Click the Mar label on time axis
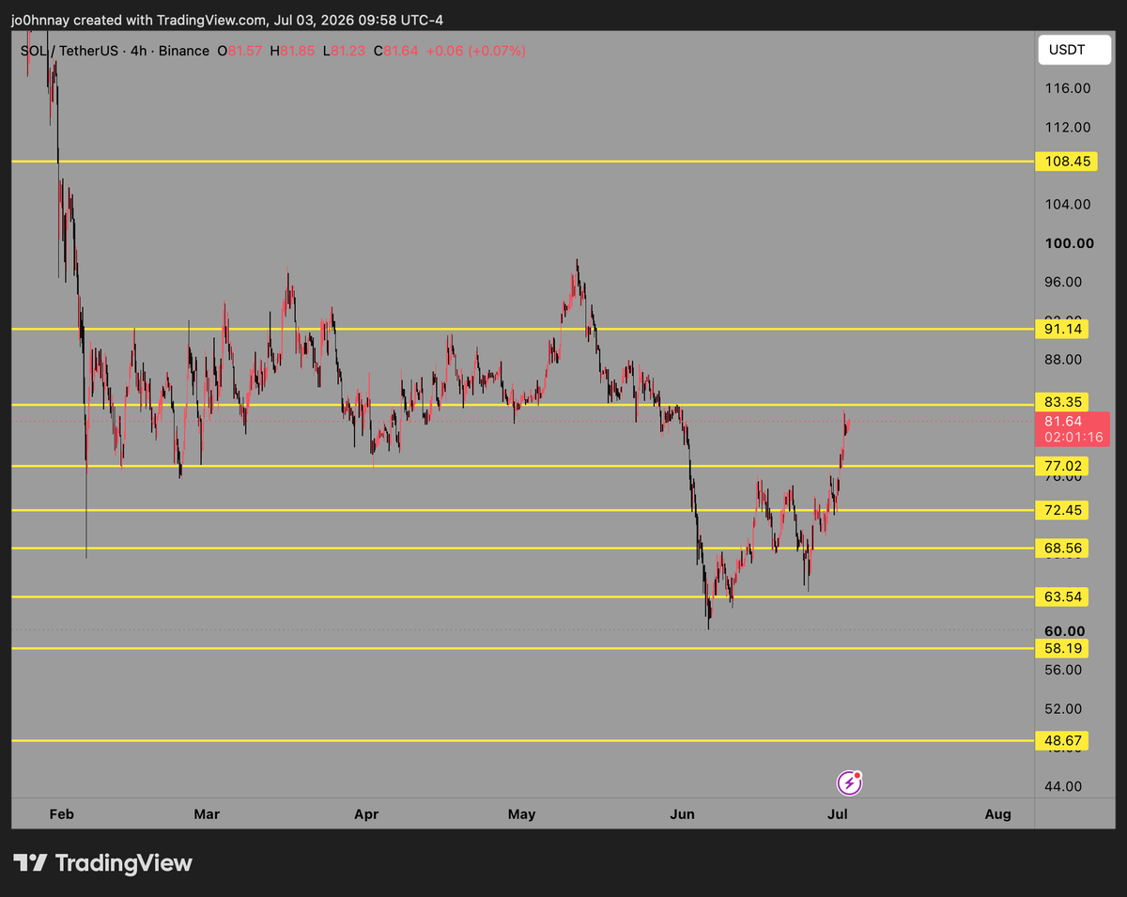The width and height of the screenshot is (1127, 897). click(207, 814)
